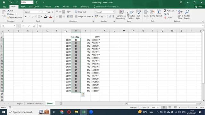Switch to the Page Layout ribbon tab
This screenshot has height=115, width=205.
(34, 7)
